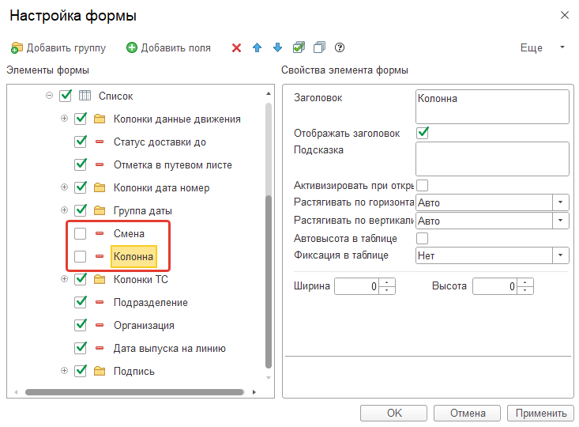Click red field icon of Подразделение
This screenshot has width=579, height=427.
tap(100, 302)
